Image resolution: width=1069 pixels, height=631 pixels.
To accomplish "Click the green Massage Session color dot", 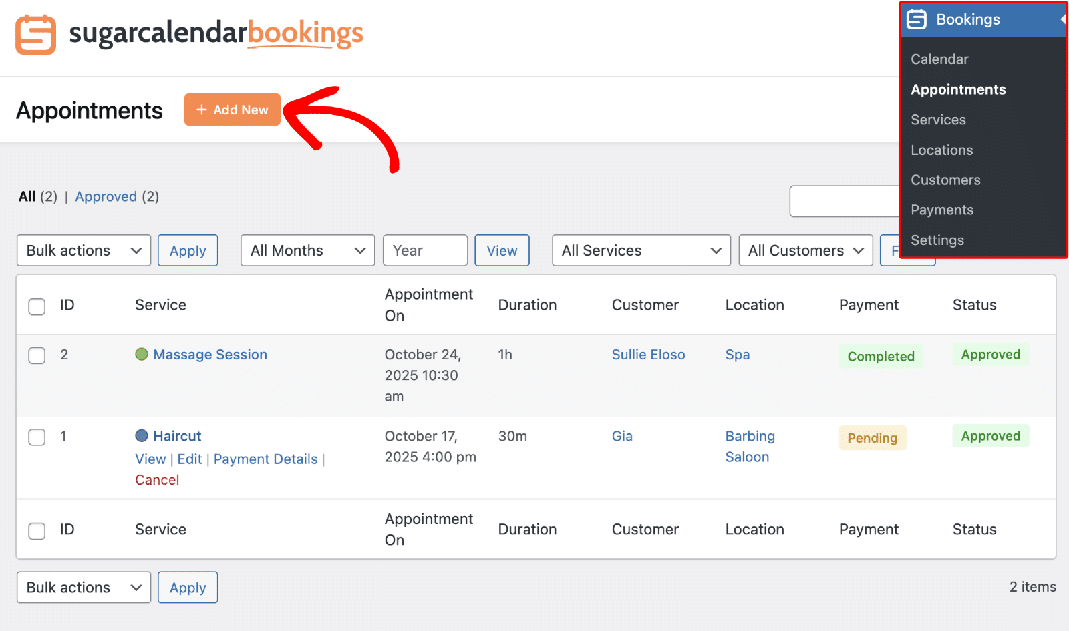I will (x=142, y=355).
